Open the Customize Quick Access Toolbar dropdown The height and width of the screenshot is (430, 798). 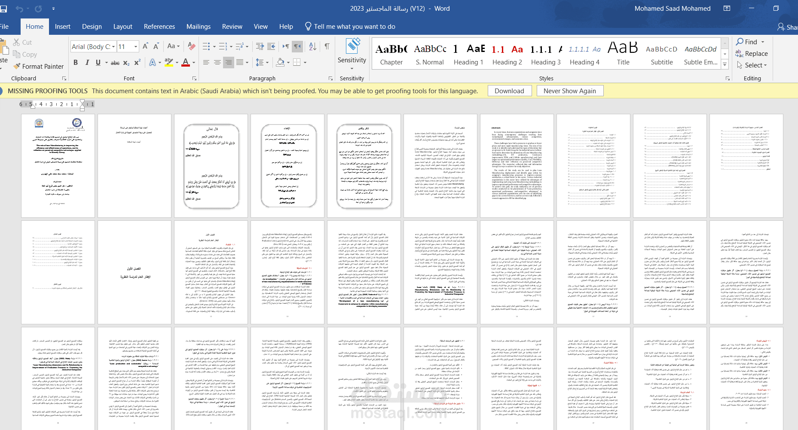[x=53, y=9]
